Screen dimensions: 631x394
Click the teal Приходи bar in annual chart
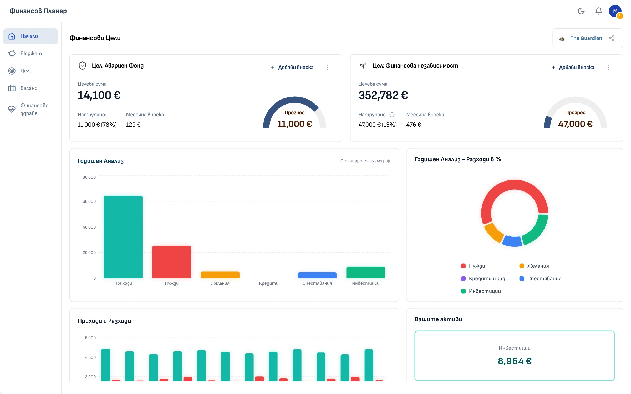tap(123, 237)
